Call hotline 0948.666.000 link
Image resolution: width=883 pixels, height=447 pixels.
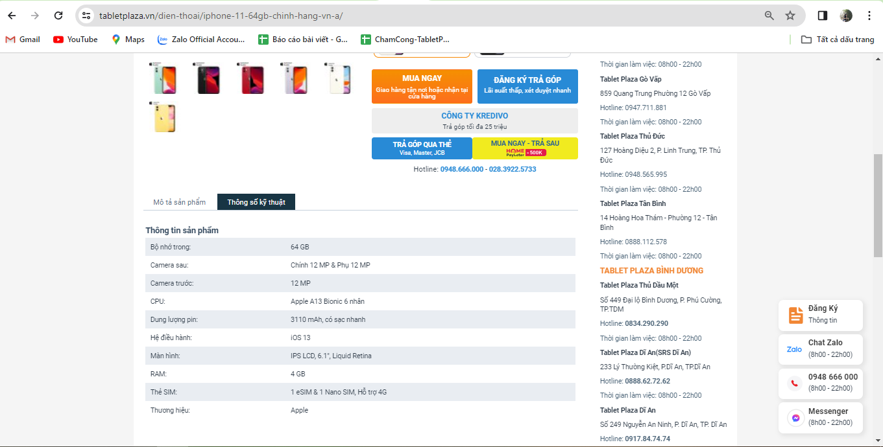point(462,169)
